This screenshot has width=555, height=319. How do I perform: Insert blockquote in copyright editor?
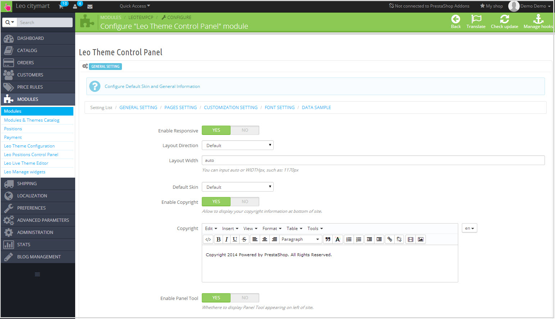click(328, 239)
